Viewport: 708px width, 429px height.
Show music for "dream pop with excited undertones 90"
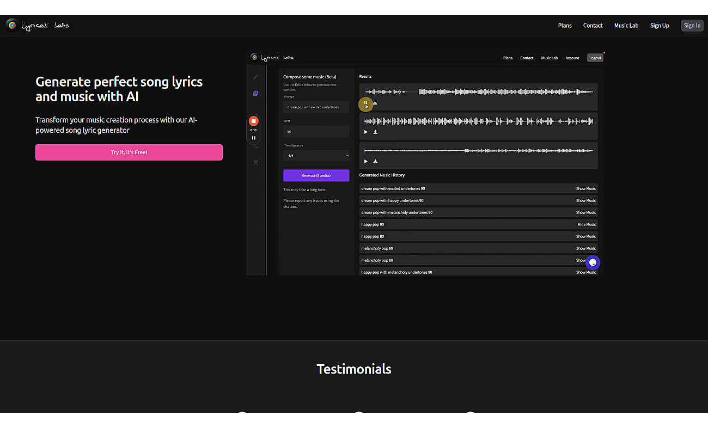(586, 188)
